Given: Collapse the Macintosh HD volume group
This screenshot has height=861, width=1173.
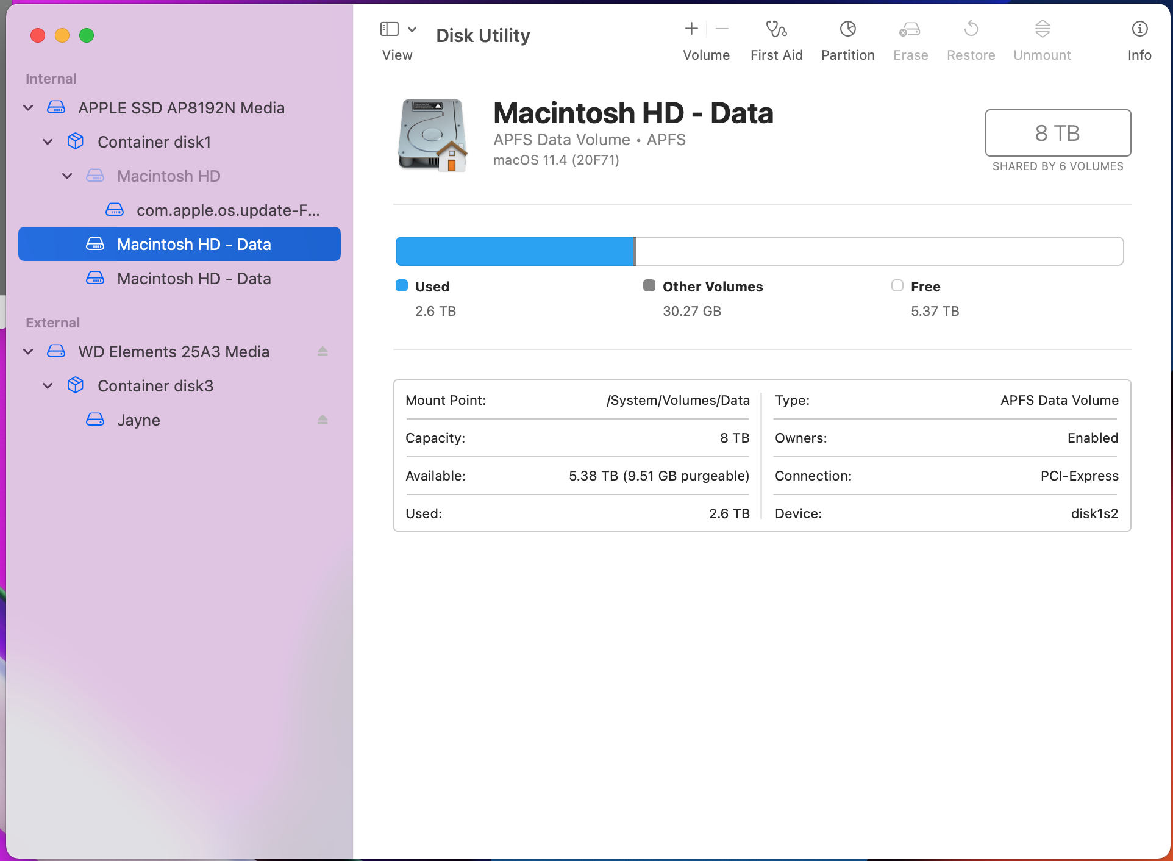Looking at the screenshot, I should pos(67,176).
